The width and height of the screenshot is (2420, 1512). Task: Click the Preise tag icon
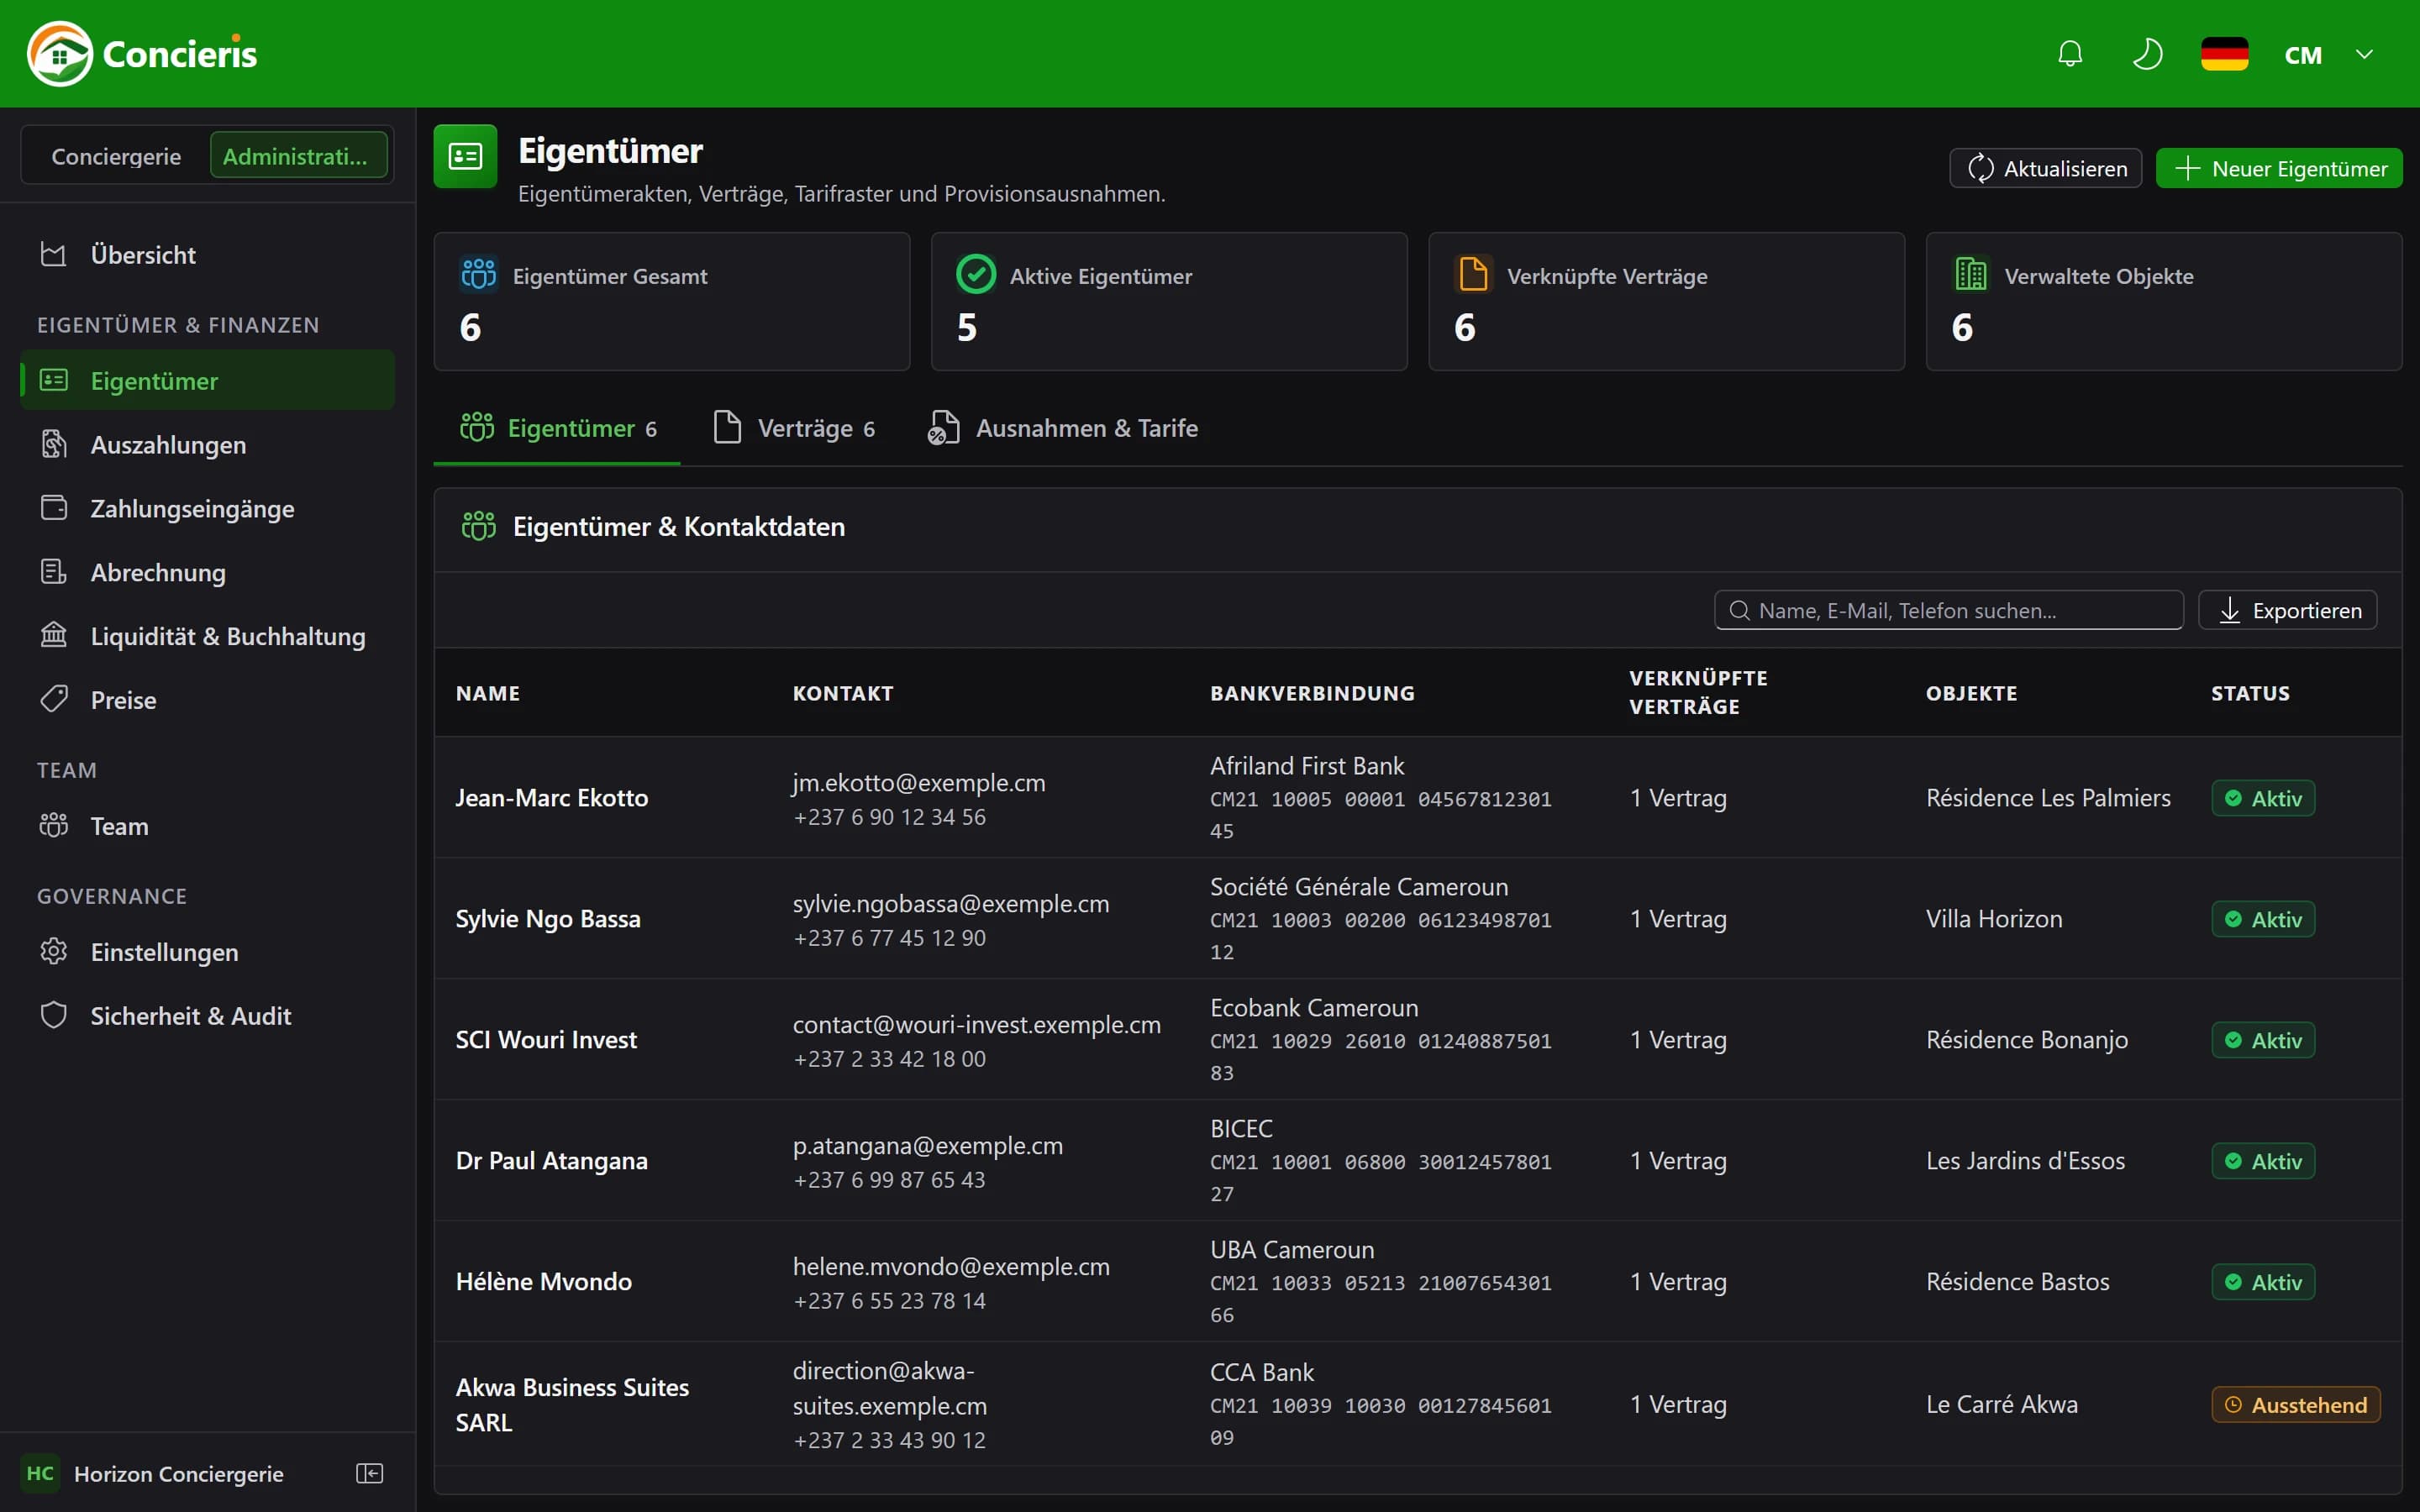pyautogui.click(x=54, y=699)
